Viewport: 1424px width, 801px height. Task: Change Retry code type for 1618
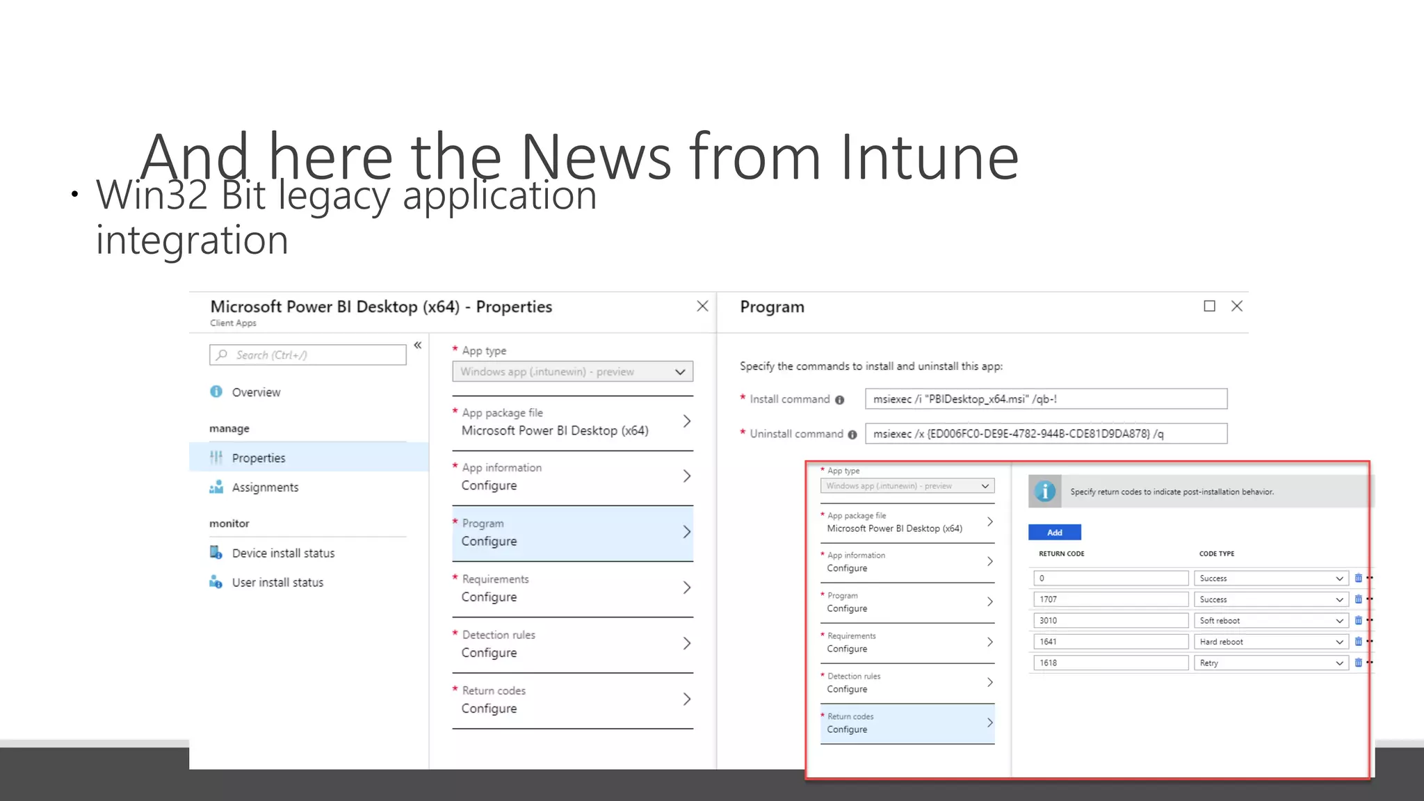(x=1272, y=663)
